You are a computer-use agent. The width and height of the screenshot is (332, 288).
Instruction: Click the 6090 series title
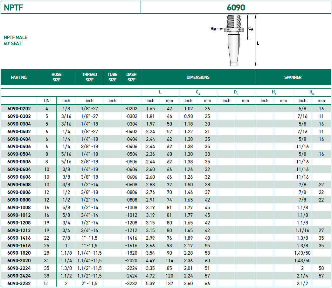click(x=236, y=8)
